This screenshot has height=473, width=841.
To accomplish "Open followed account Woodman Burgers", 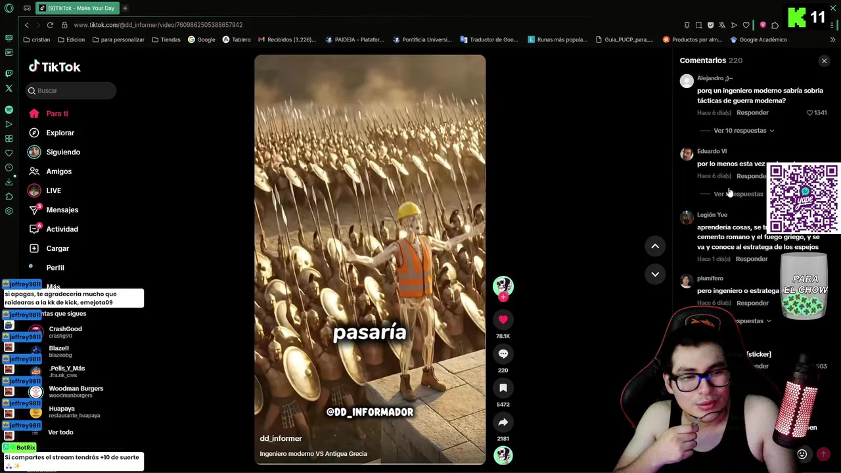I will 76,392.
